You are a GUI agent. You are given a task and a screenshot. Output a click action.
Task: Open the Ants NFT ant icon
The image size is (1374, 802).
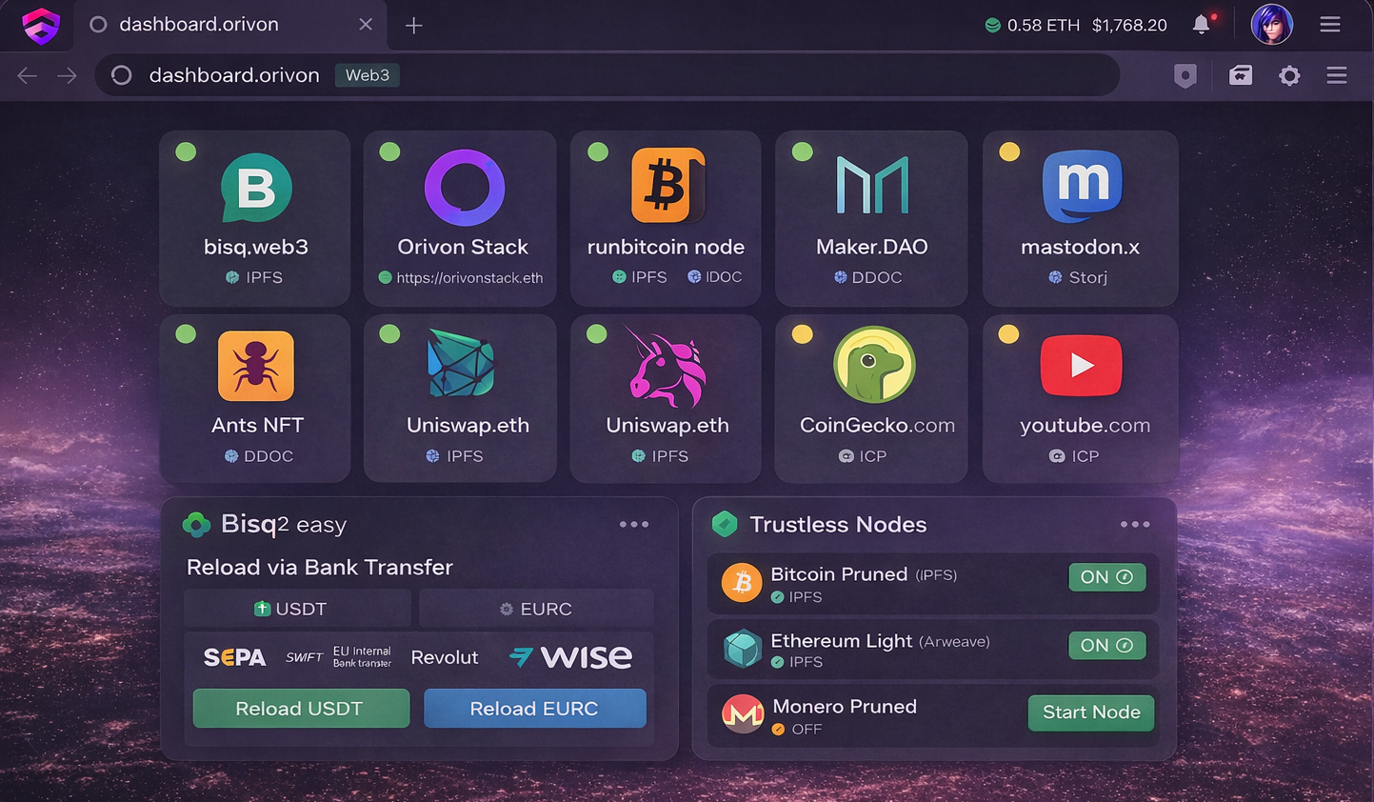coord(256,366)
